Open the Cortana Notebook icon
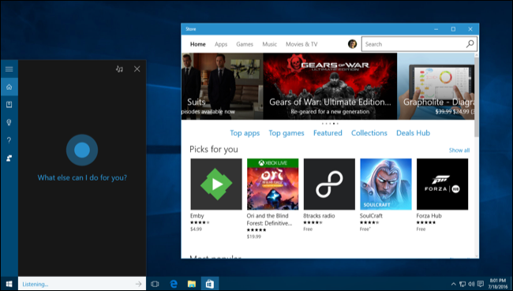The image size is (513, 291). [x=9, y=105]
